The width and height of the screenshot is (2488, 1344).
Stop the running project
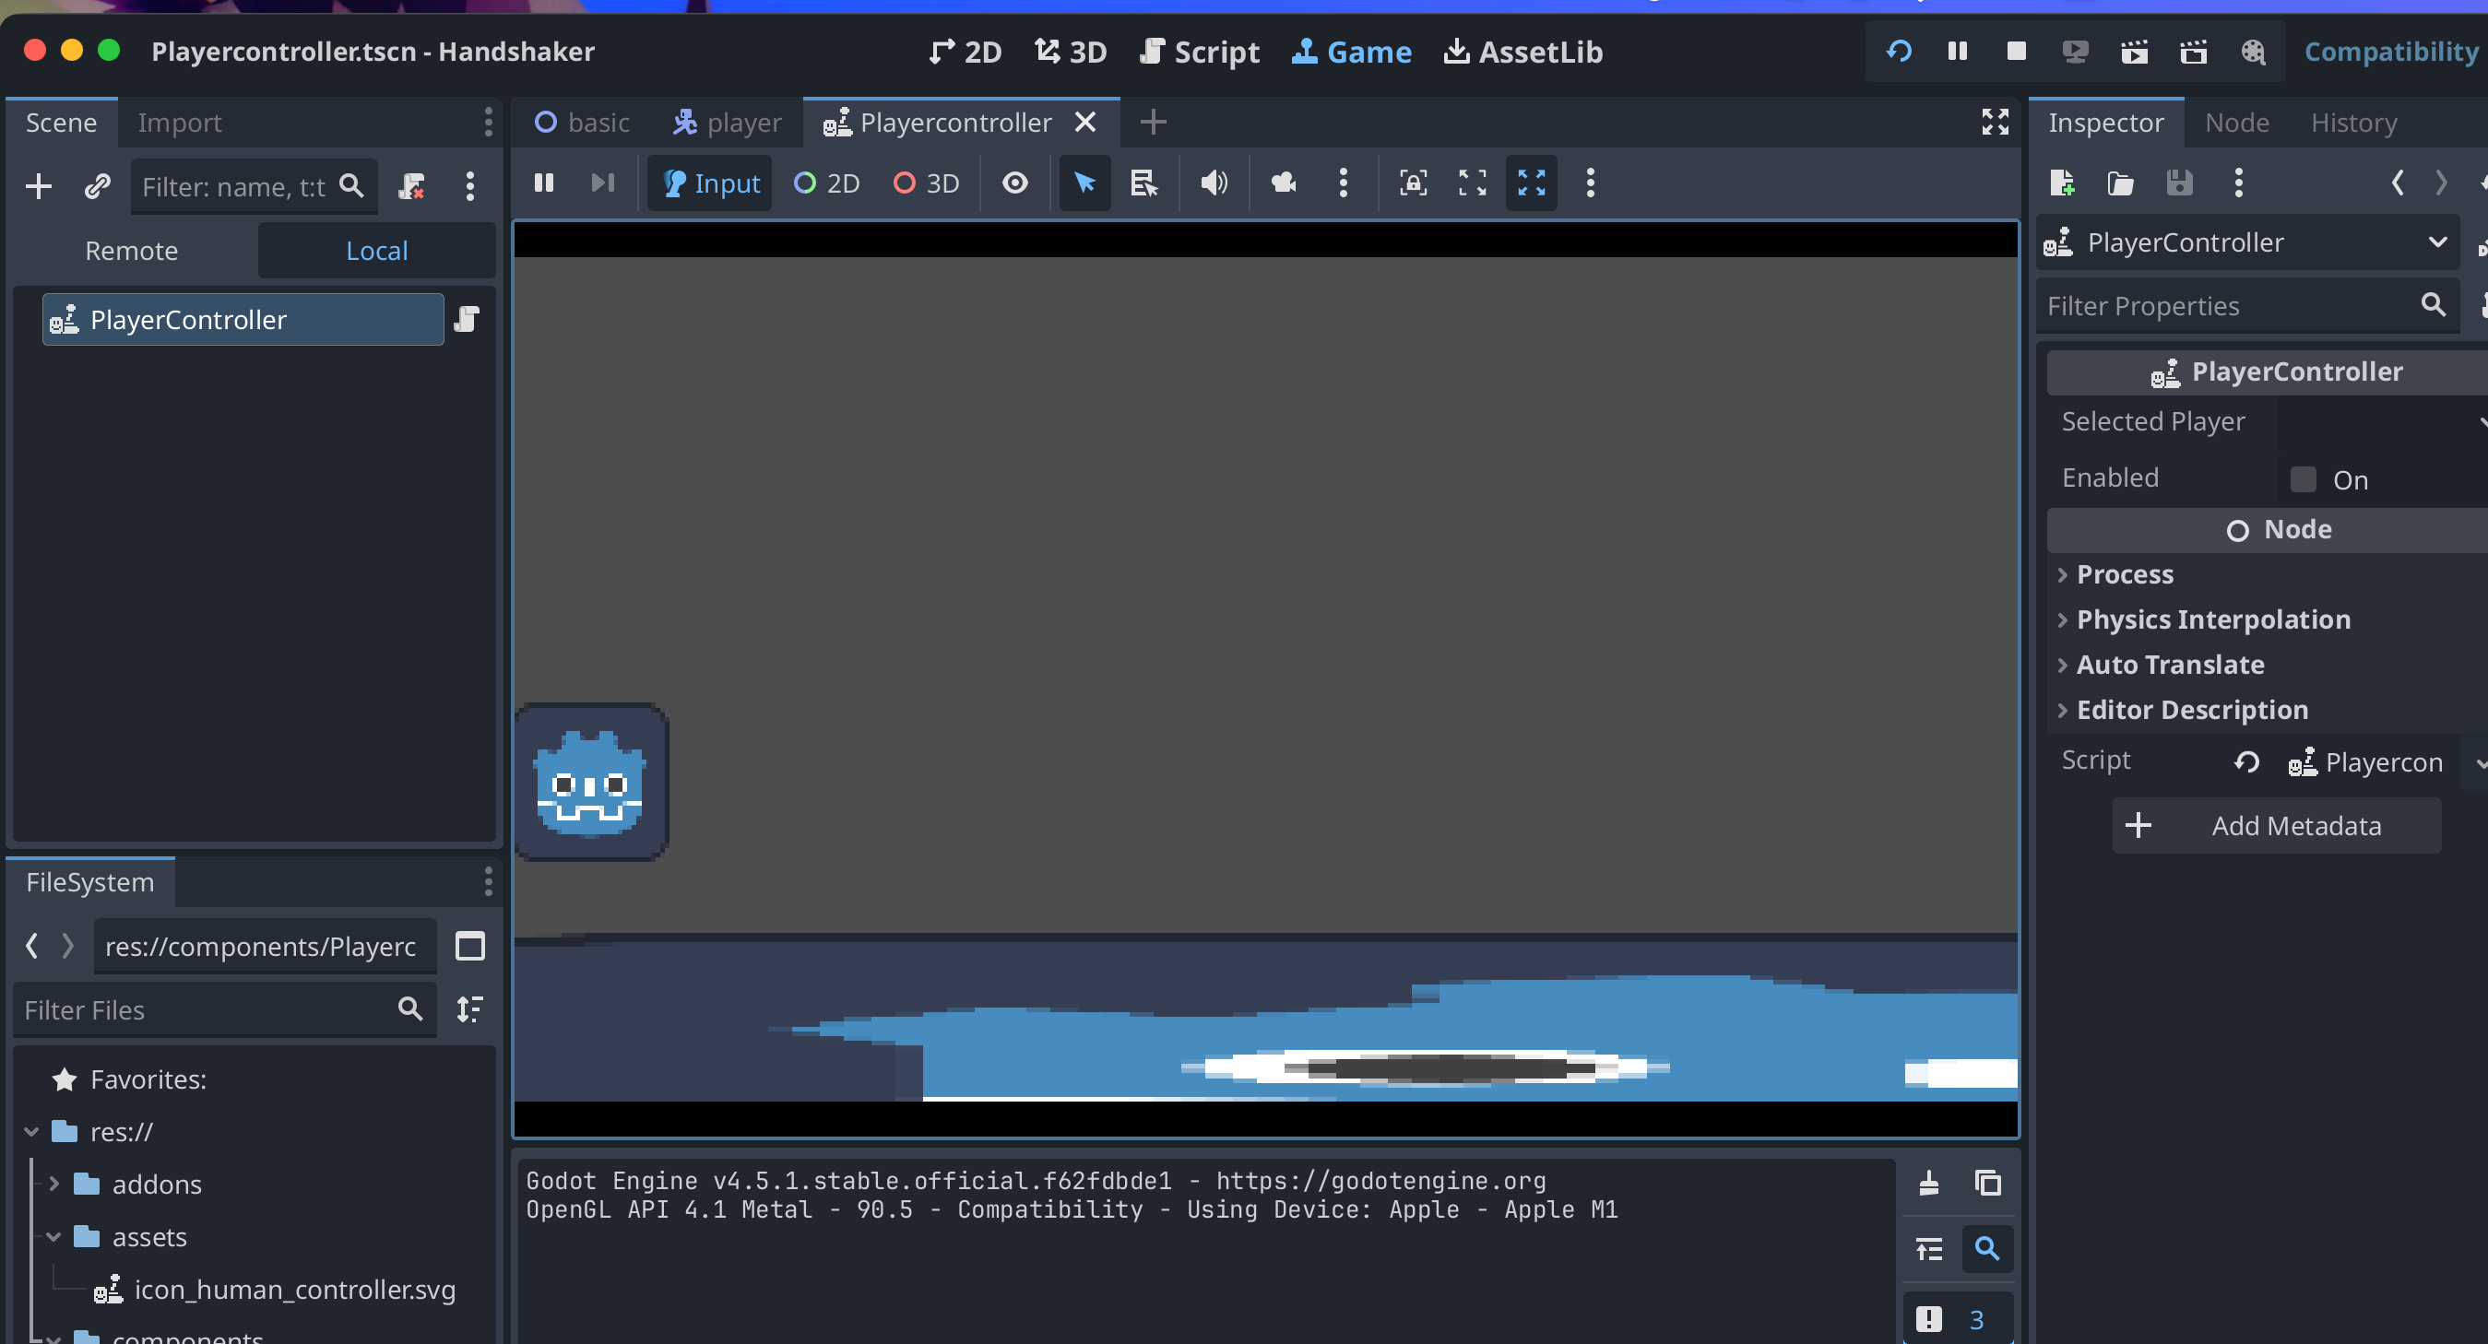point(2016,52)
